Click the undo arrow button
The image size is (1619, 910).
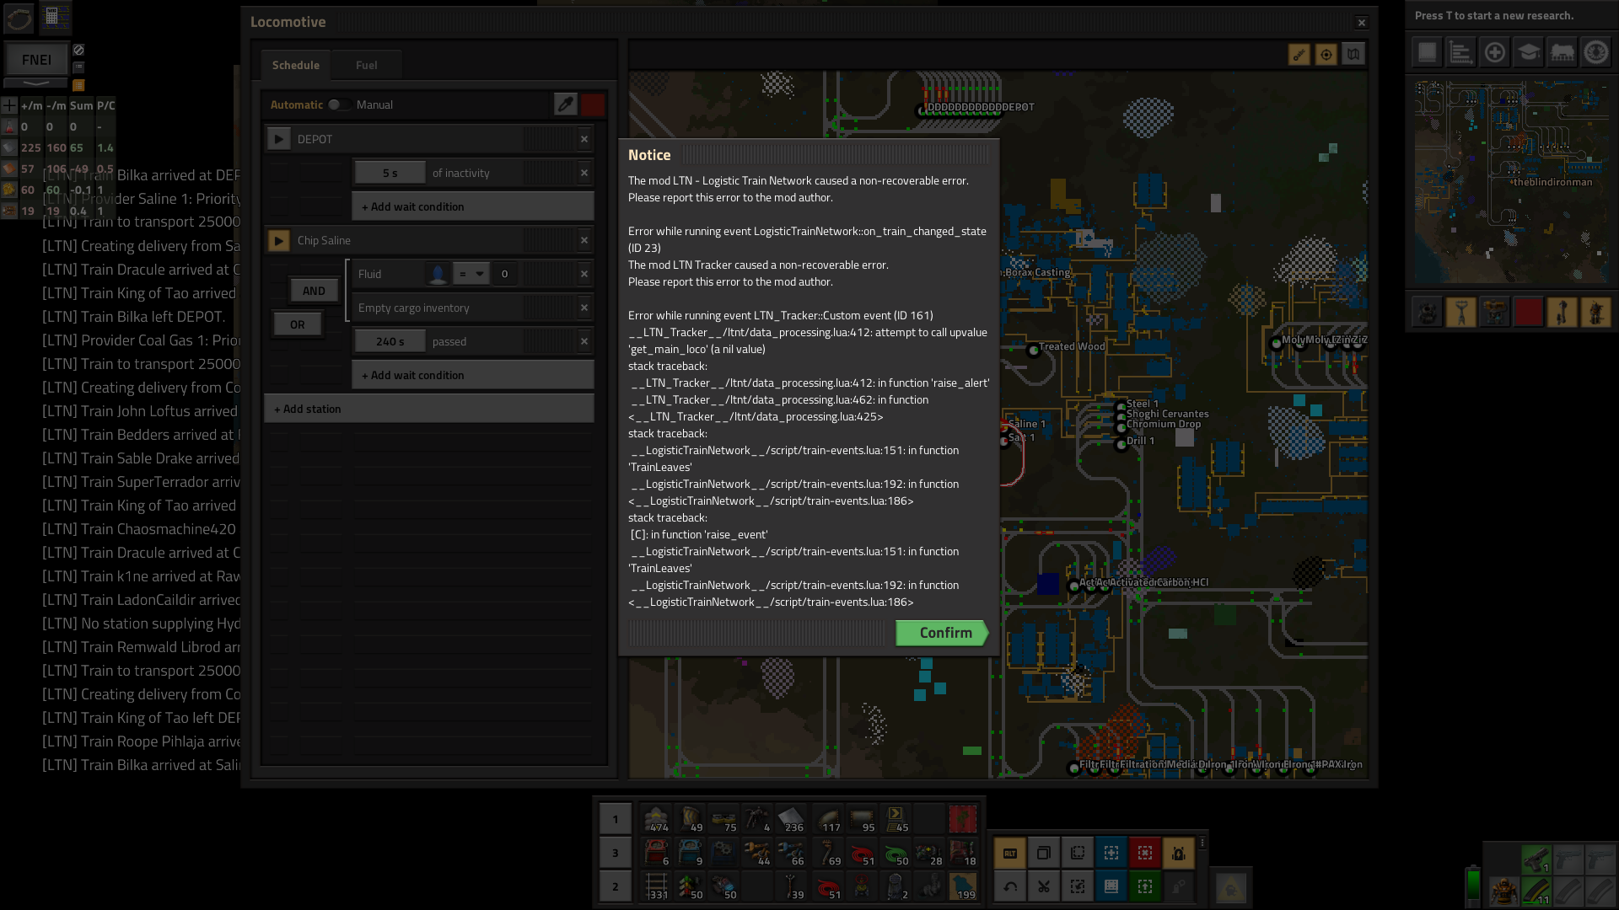(x=1009, y=886)
